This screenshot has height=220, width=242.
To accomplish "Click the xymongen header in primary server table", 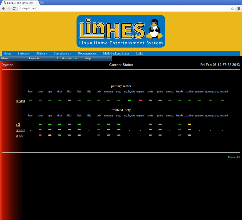I will tap(210, 91).
